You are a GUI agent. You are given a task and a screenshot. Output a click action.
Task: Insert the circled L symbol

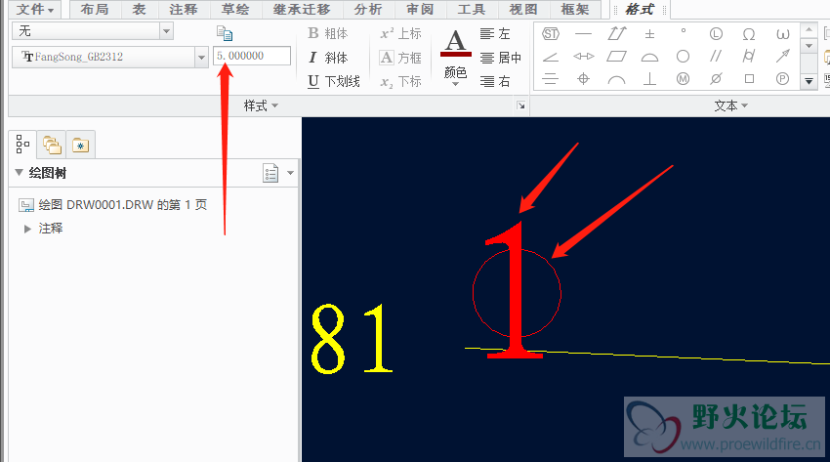coord(716,34)
